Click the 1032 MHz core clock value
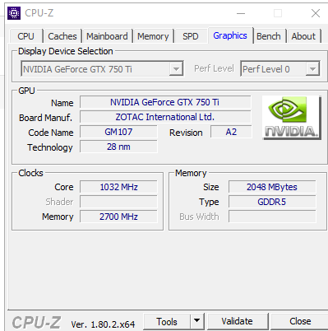 pos(118,187)
